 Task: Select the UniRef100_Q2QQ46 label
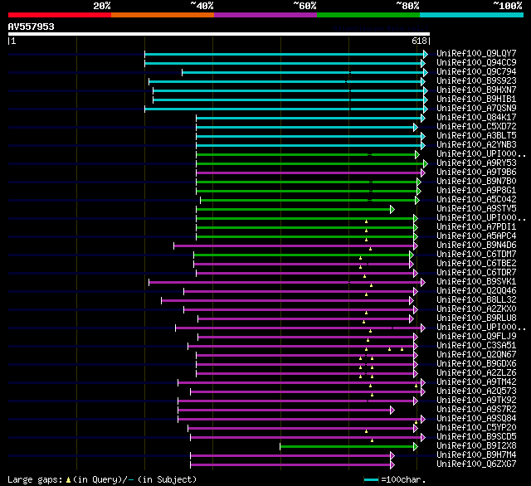click(476, 291)
